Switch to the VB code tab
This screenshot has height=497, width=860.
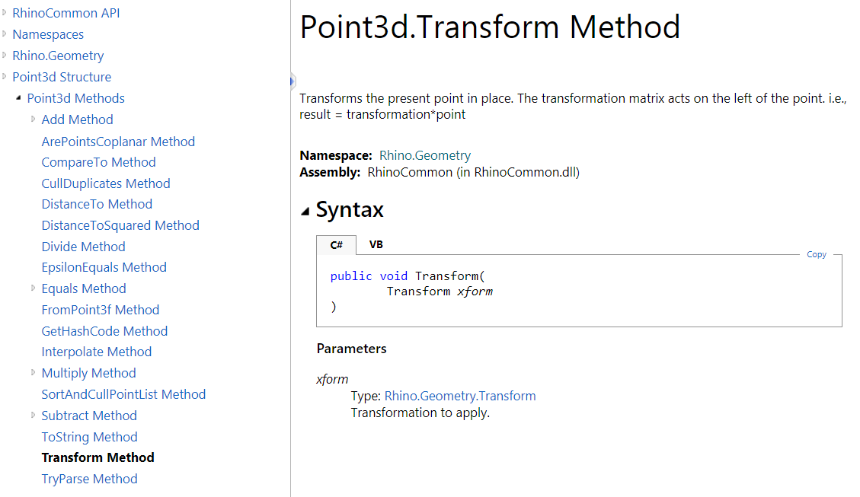(376, 245)
